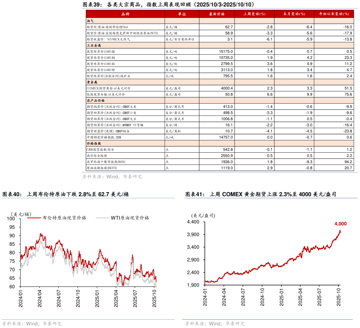This screenshot has height=328, width=360.
Task: Click the 单位 column header
Action: tap(182, 14)
